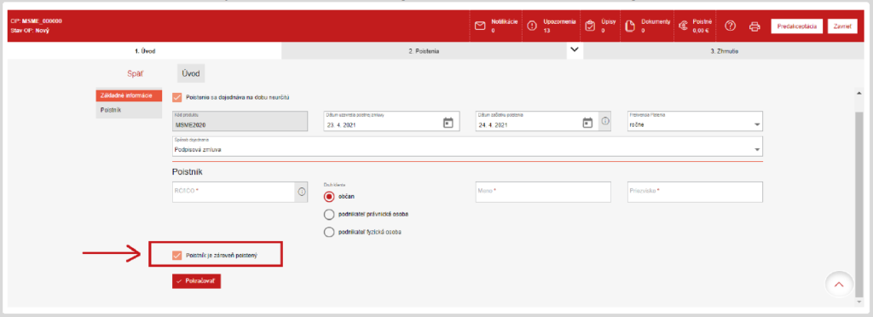873x317 pixels.
Task: Click the ČP: MSME_000000 text
Action: point(36,21)
